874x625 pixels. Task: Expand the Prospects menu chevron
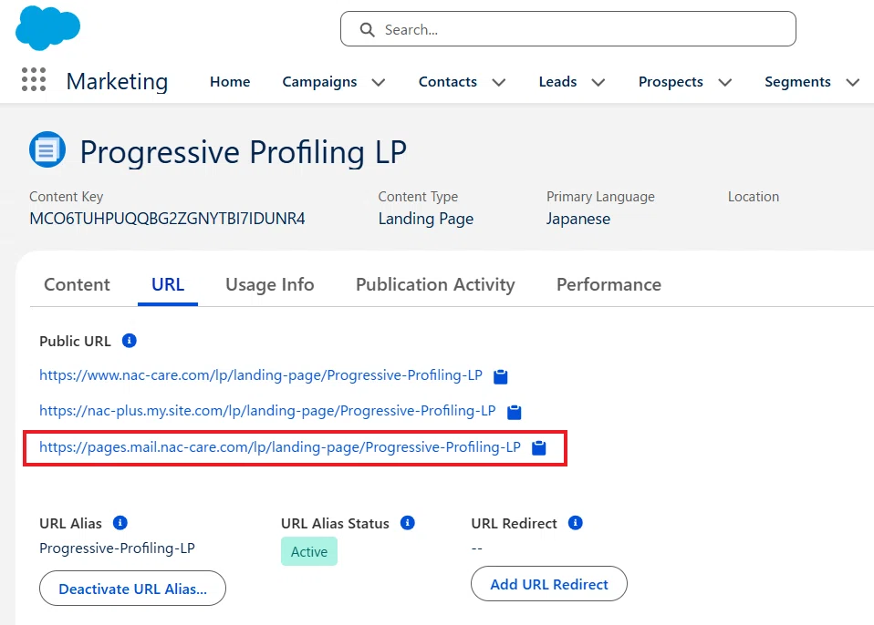(x=724, y=82)
